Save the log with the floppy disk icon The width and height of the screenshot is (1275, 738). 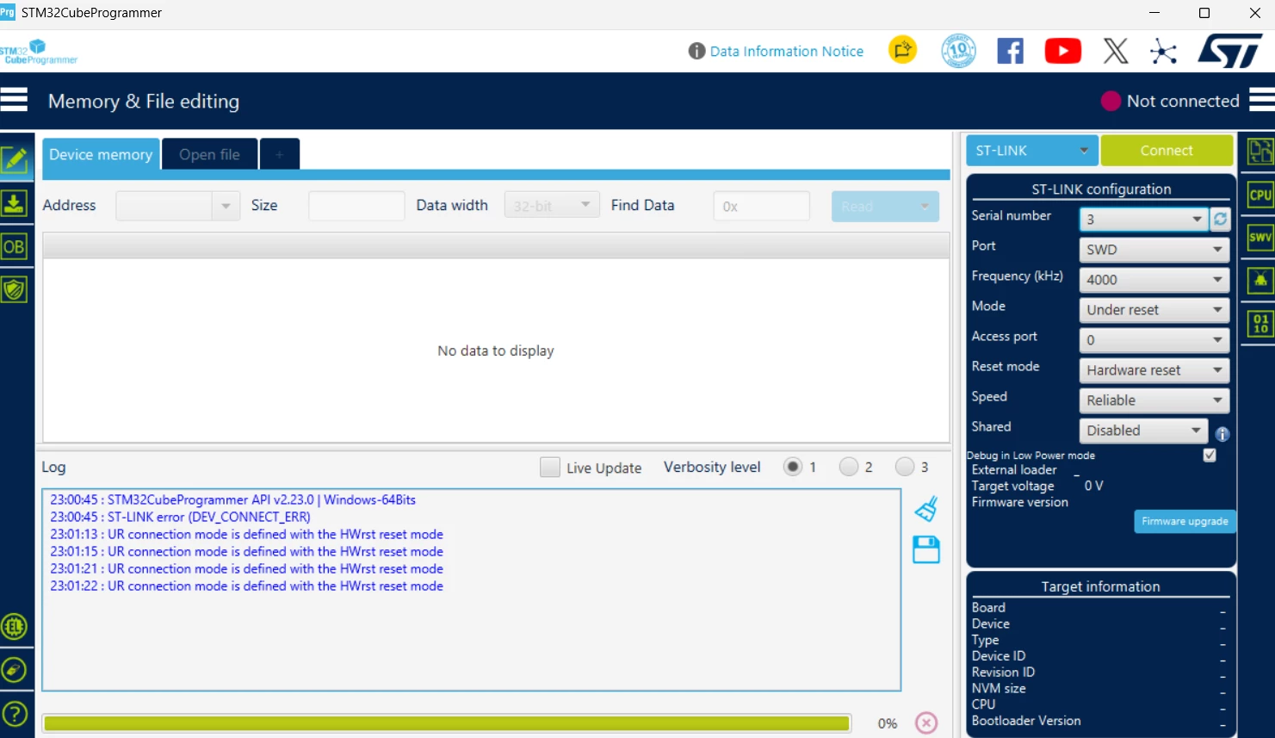[926, 549]
